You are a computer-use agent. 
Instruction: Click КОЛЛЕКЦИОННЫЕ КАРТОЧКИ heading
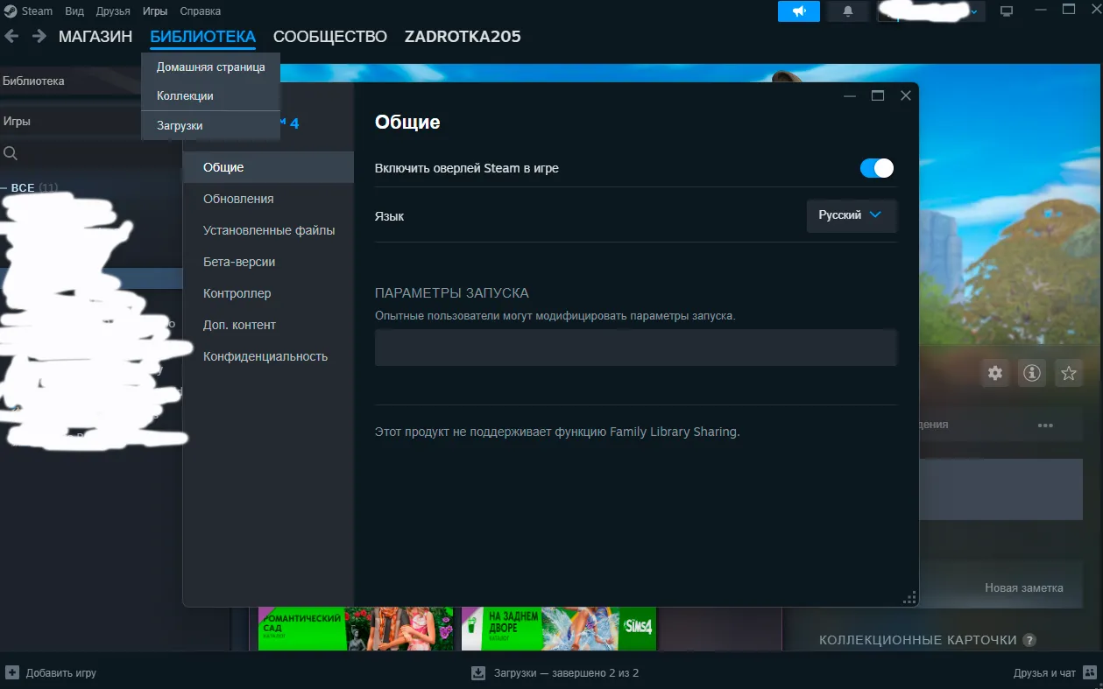point(918,640)
